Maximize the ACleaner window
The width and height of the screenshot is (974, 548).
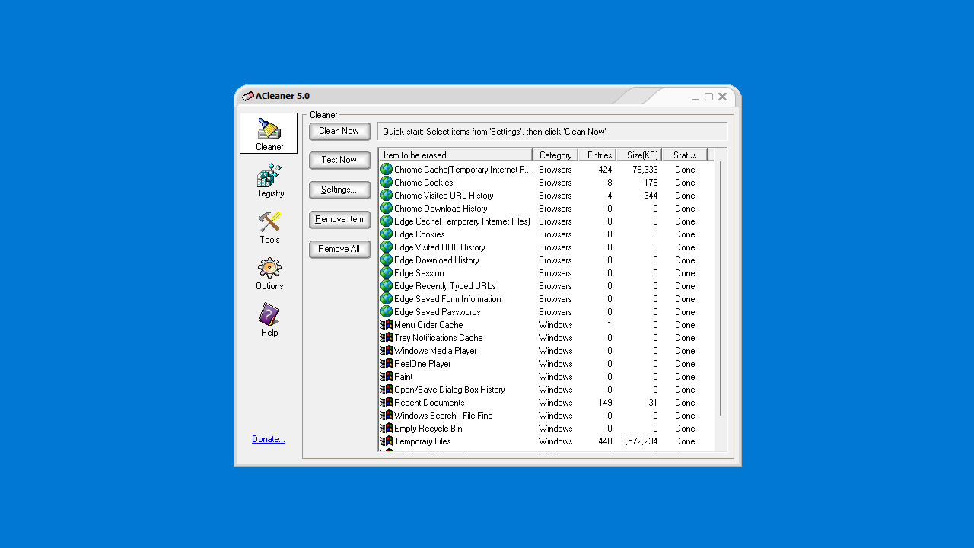coord(708,97)
